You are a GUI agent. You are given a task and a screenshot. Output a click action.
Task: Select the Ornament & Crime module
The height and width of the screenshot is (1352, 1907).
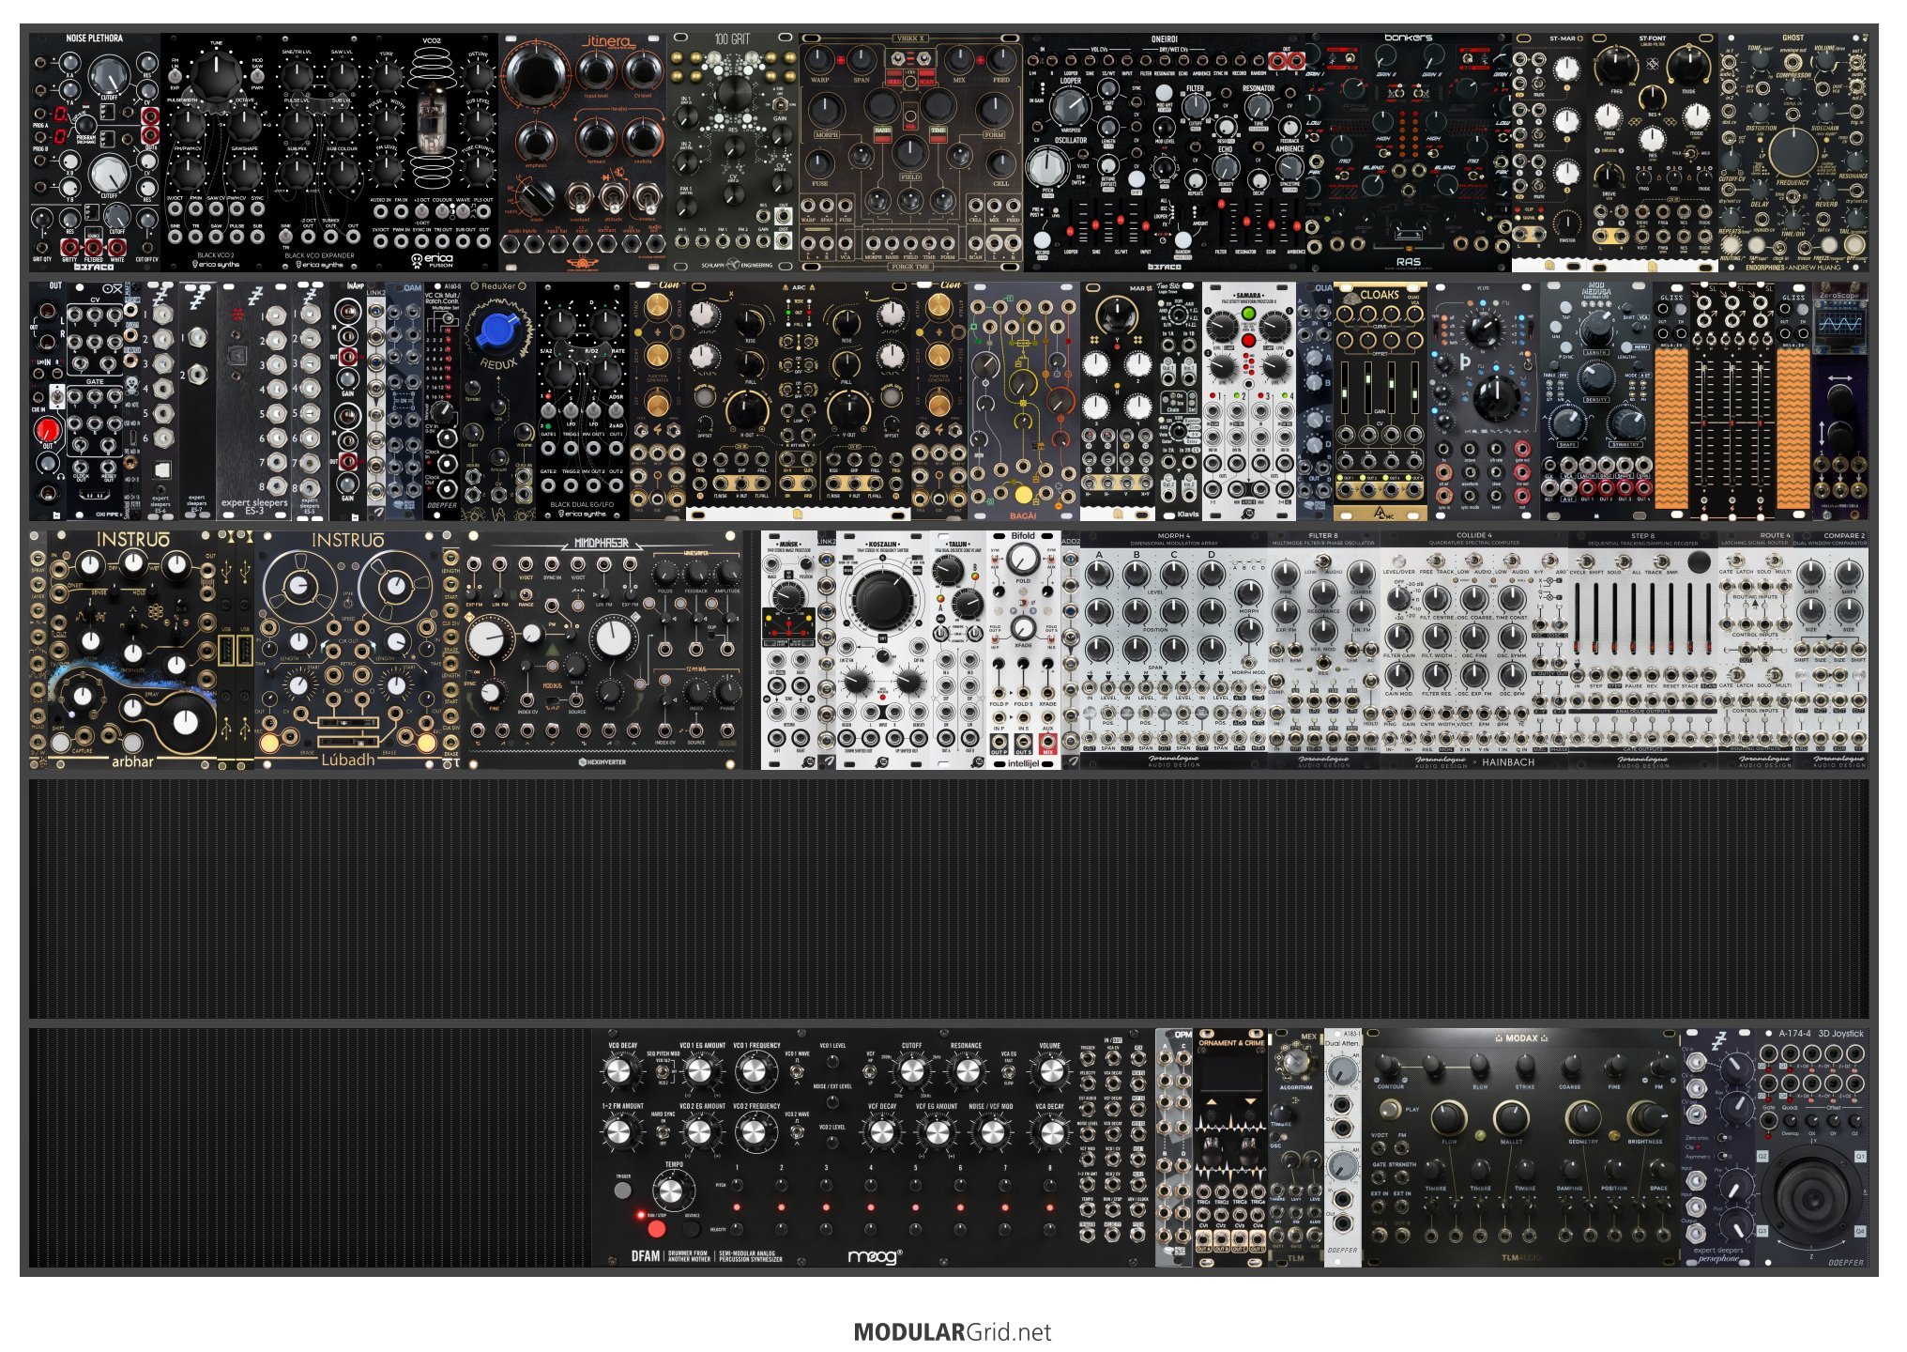pos(1230,1147)
